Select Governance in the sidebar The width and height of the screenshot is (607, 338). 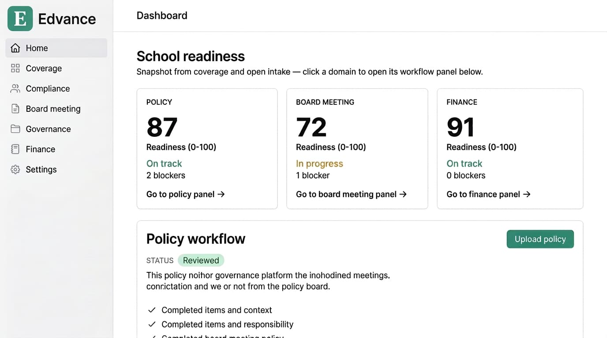[56, 129]
